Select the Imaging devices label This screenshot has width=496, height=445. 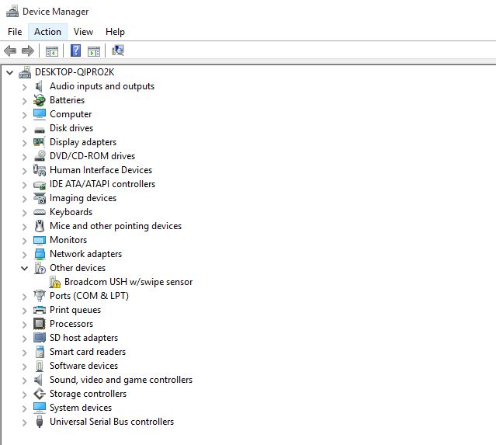point(83,198)
